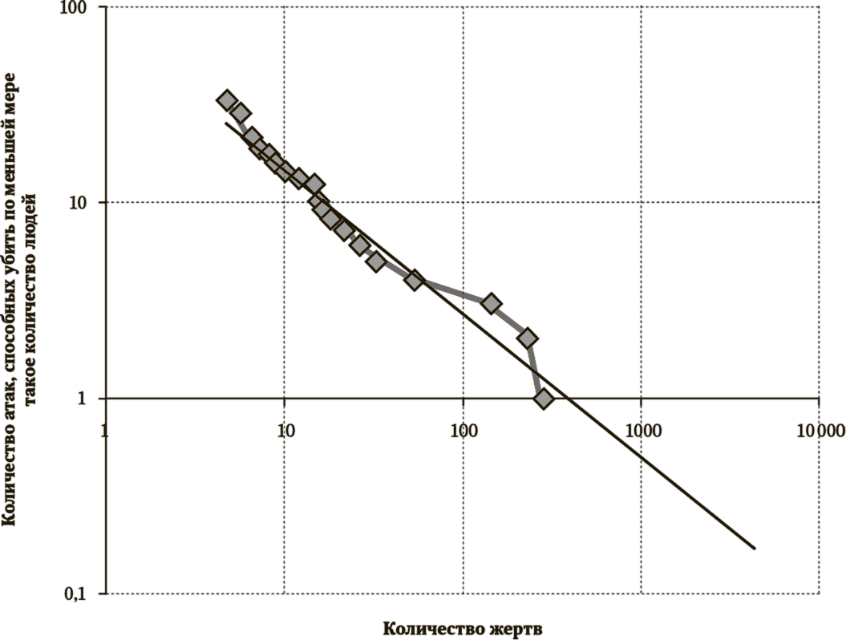Select the diamond marker at value 2

527,339
